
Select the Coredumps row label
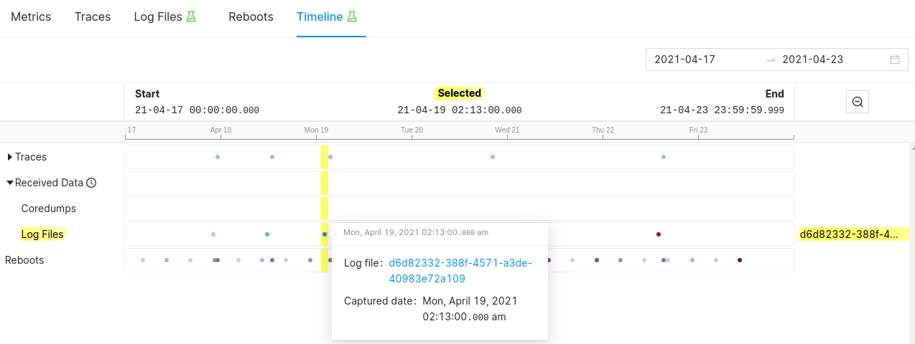click(x=48, y=209)
